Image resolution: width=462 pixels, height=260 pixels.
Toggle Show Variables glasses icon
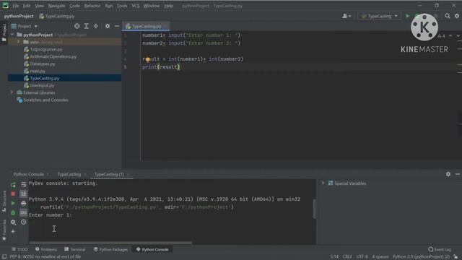click(x=23, y=212)
